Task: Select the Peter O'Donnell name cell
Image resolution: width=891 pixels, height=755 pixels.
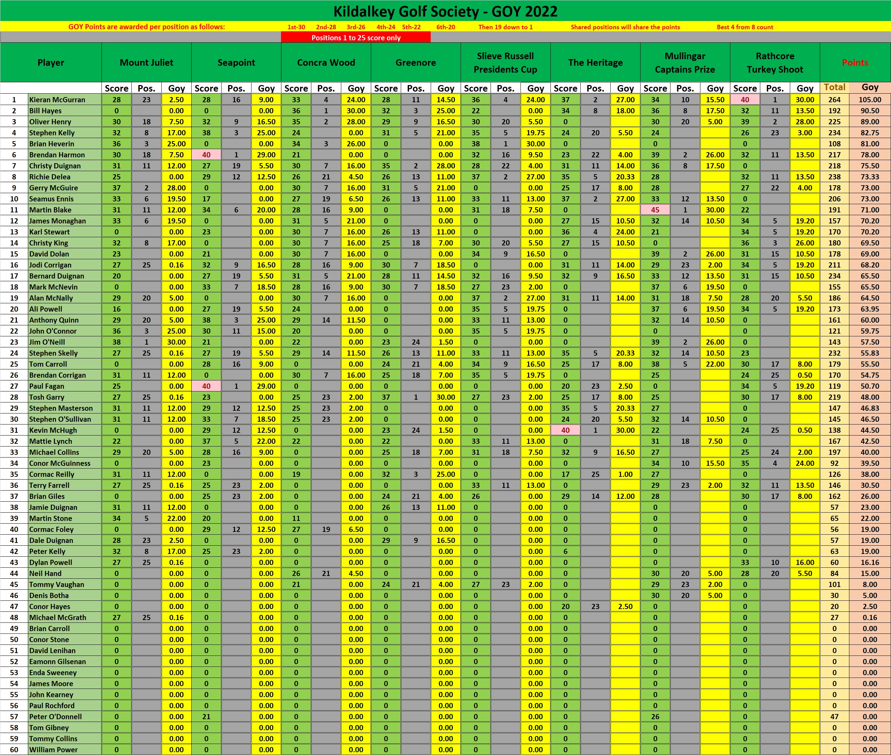Action: coord(65,717)
